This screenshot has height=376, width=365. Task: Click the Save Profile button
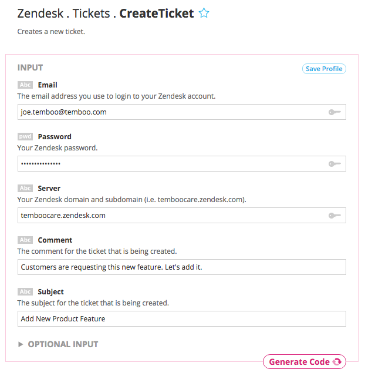(x=324, y=69)
